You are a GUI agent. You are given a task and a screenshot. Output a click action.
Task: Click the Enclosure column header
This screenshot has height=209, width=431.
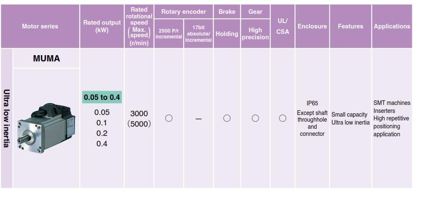pos(312,26)
